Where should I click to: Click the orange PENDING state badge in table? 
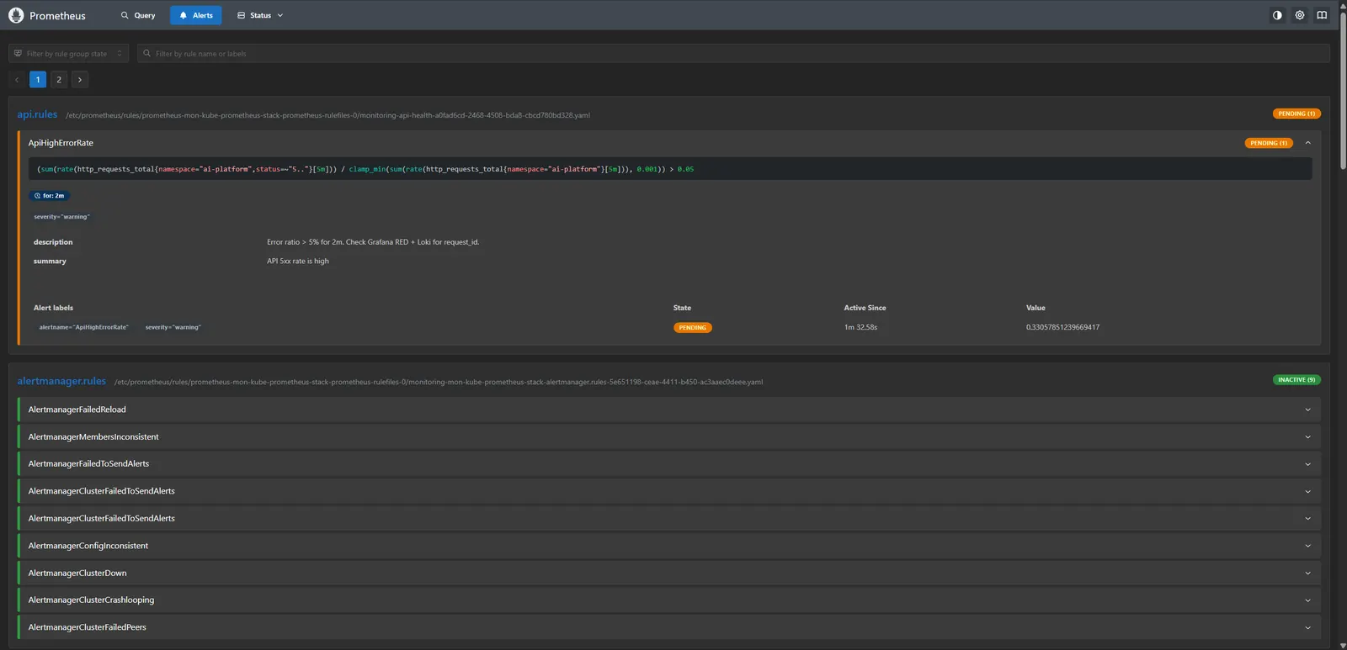pos(693,328)
